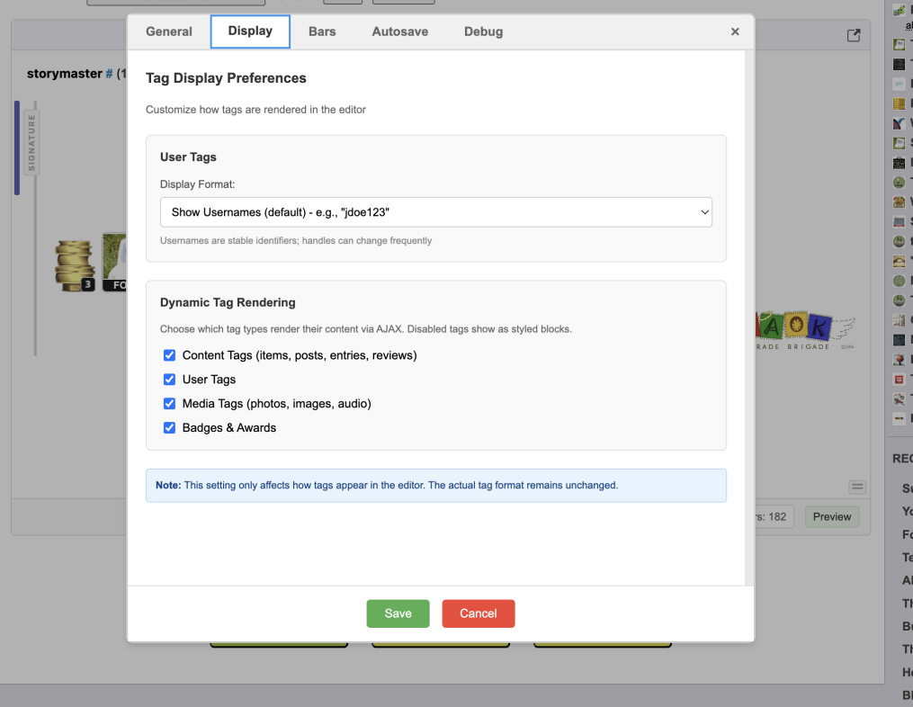The height and width of the screenshot is (707, 913).
Task: Toggle the User Tags rendering checkbox
Action: 169,380
